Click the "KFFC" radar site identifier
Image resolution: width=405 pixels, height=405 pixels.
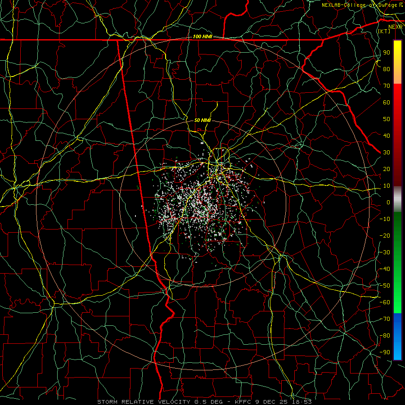242,402
